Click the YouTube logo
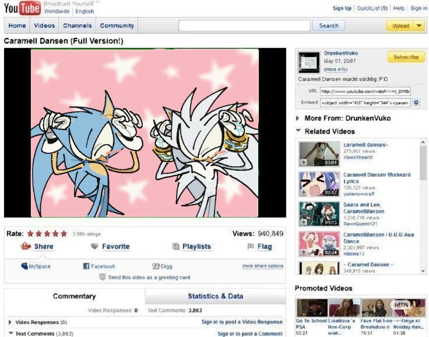This screenshot has width=429, height=337. pos(22,8)
